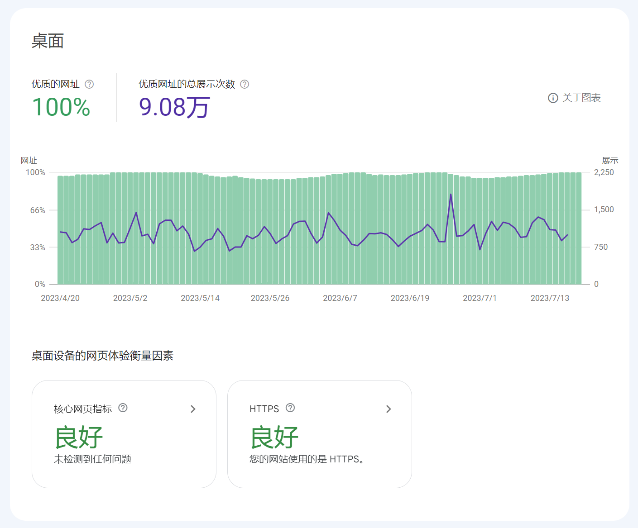The image size is (638, 528).
Task: Open the 9.08万 impressions total
Action: pyautogui.click(x=174, y=108)
